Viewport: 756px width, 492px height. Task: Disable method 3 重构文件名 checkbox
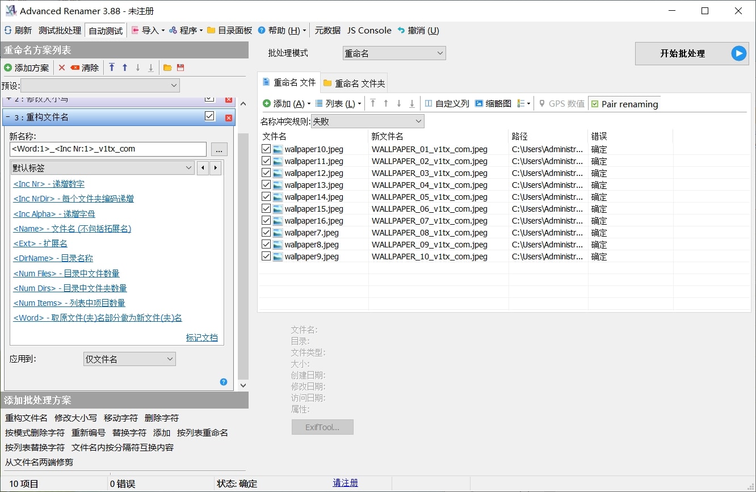[209, 116]
